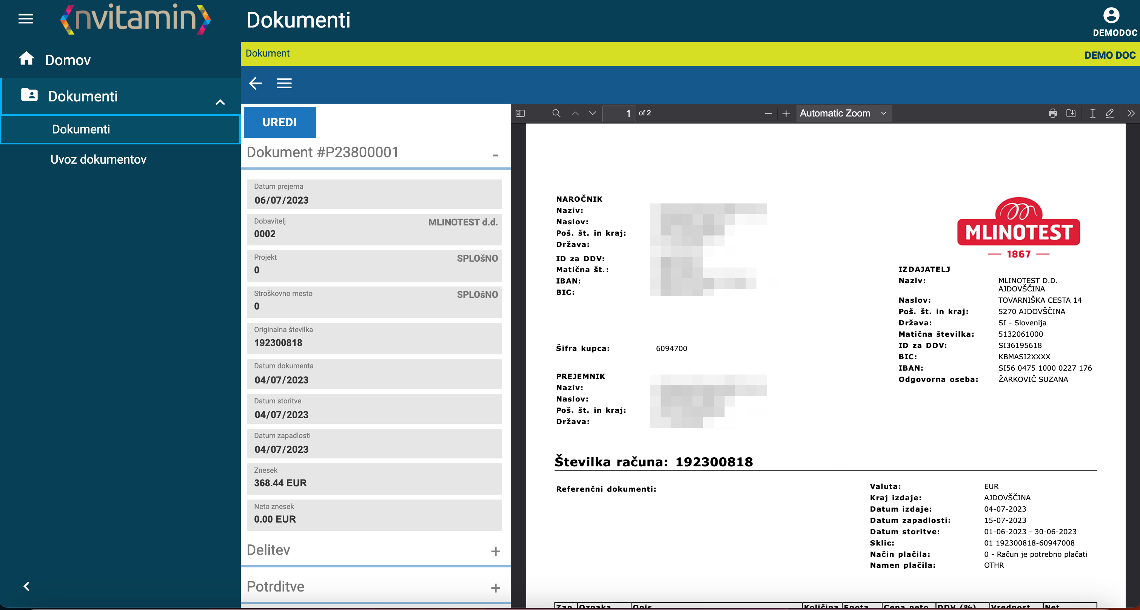Activate the PDF draw pencil tool

point(1110,113)
